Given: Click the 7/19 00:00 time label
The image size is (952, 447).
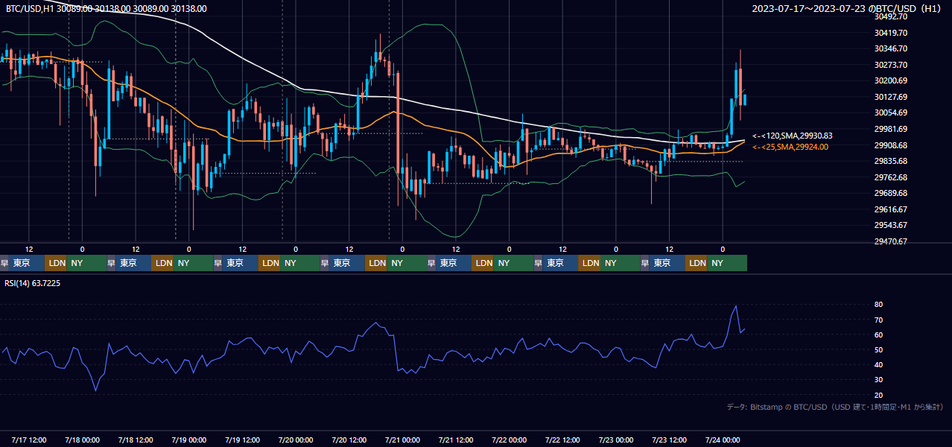Looking at the screenshot, I should pyautogui.click(x=189, y=440).
